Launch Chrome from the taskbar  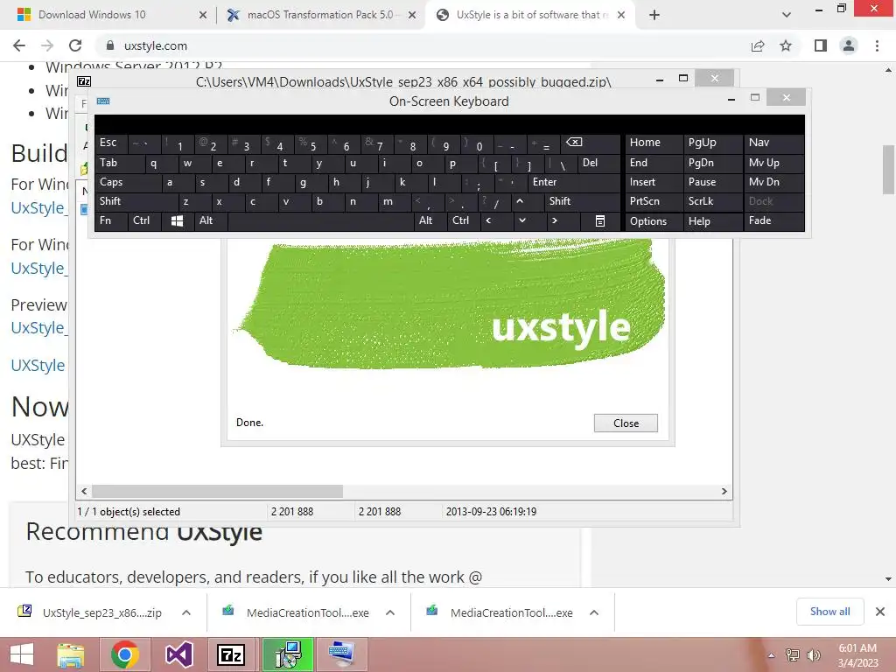124,654
